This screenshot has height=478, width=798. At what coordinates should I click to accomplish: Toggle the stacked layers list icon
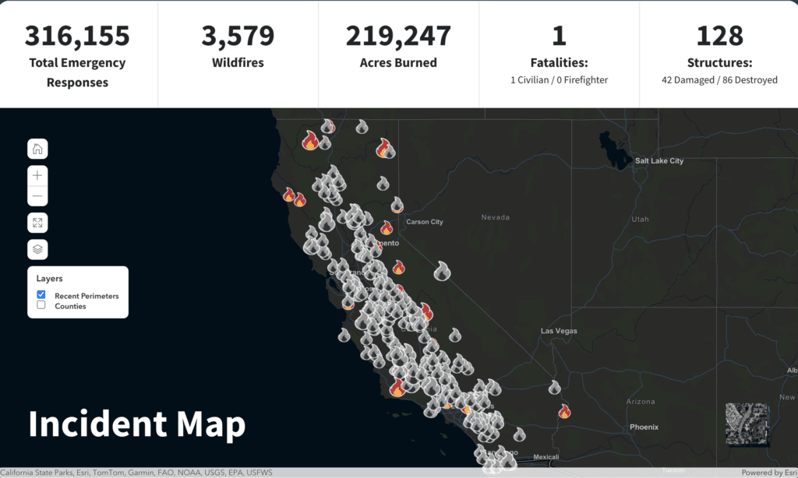37,249
